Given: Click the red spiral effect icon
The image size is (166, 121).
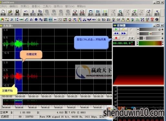Looking at the screenshot, I should click(x=152, y=20).
